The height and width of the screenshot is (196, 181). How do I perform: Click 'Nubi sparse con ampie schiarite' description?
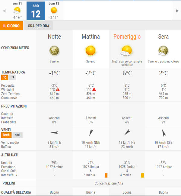point(127,63)
